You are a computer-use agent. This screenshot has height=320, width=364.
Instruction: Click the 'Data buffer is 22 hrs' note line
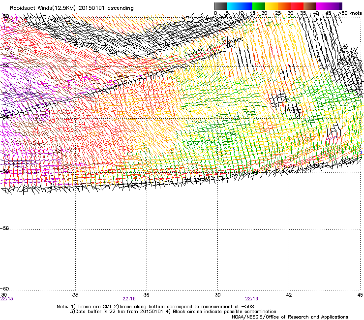(x=173, y=312)
